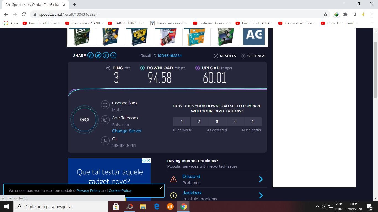Viewport: 378px width, 212px height.
Task: Copy the share link icon
Action: point(90,55)
